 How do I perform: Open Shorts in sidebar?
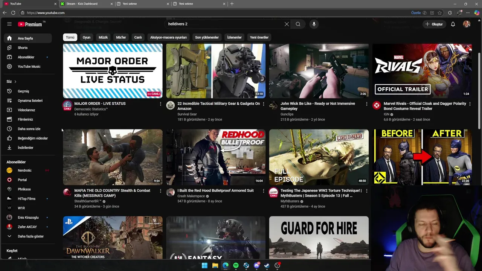(28, 48)
